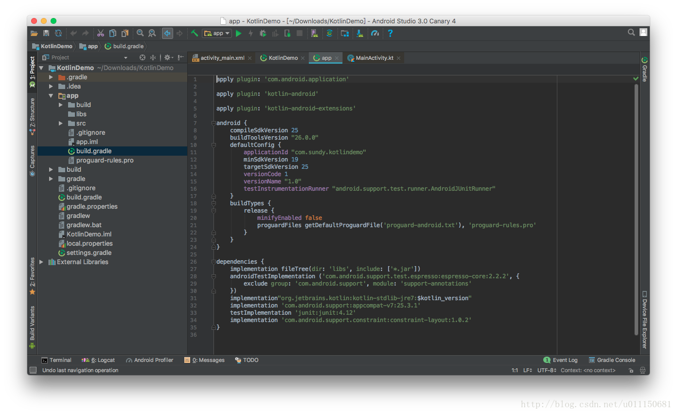The width and height of the screenshot is (677, 414).
Task: Click the KotlinDemo breadcrumb in navigation bar
Action: click(52, 46)
